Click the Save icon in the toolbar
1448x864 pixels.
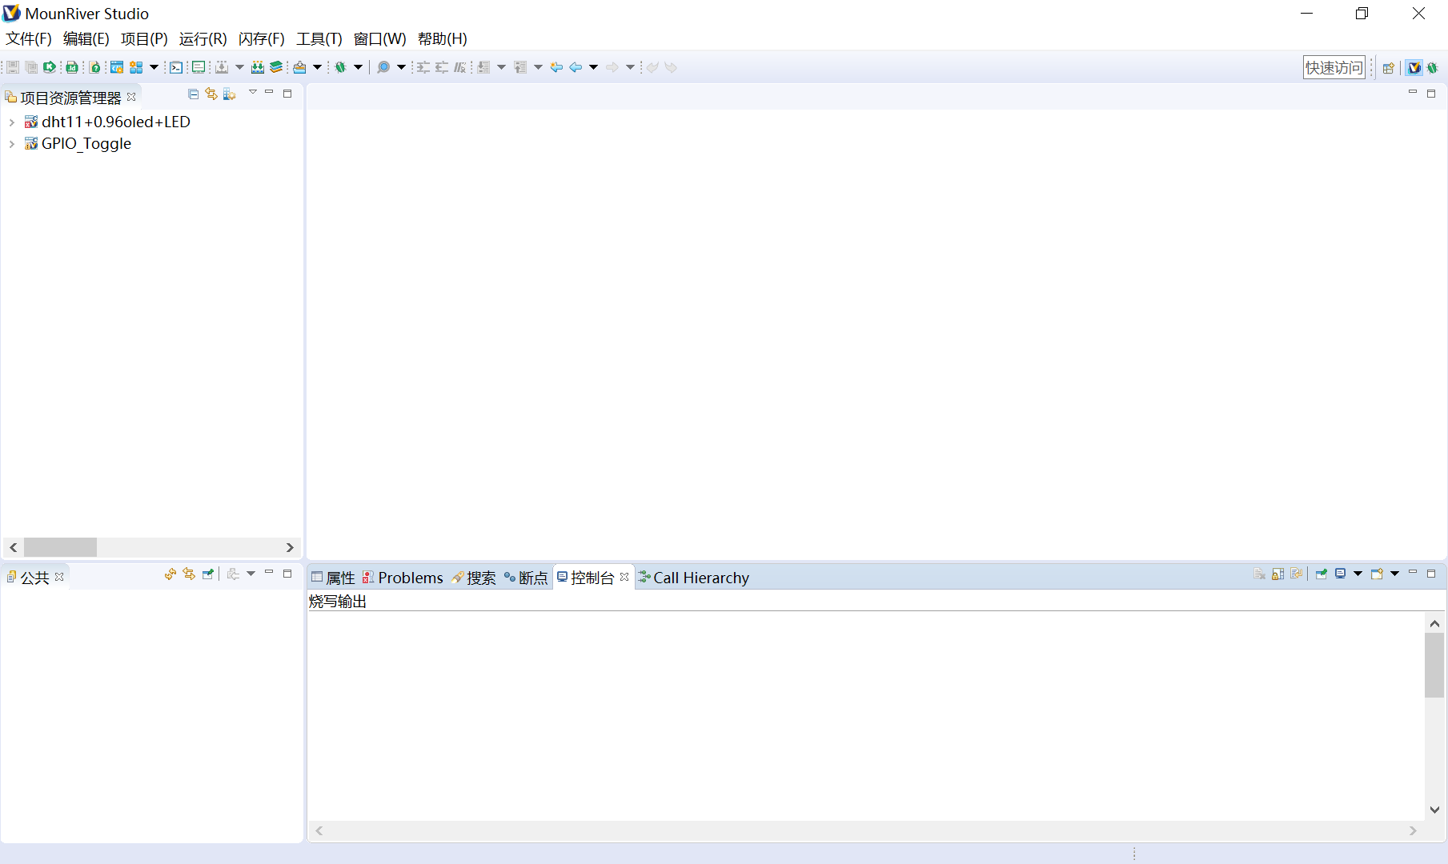[13, 67]
